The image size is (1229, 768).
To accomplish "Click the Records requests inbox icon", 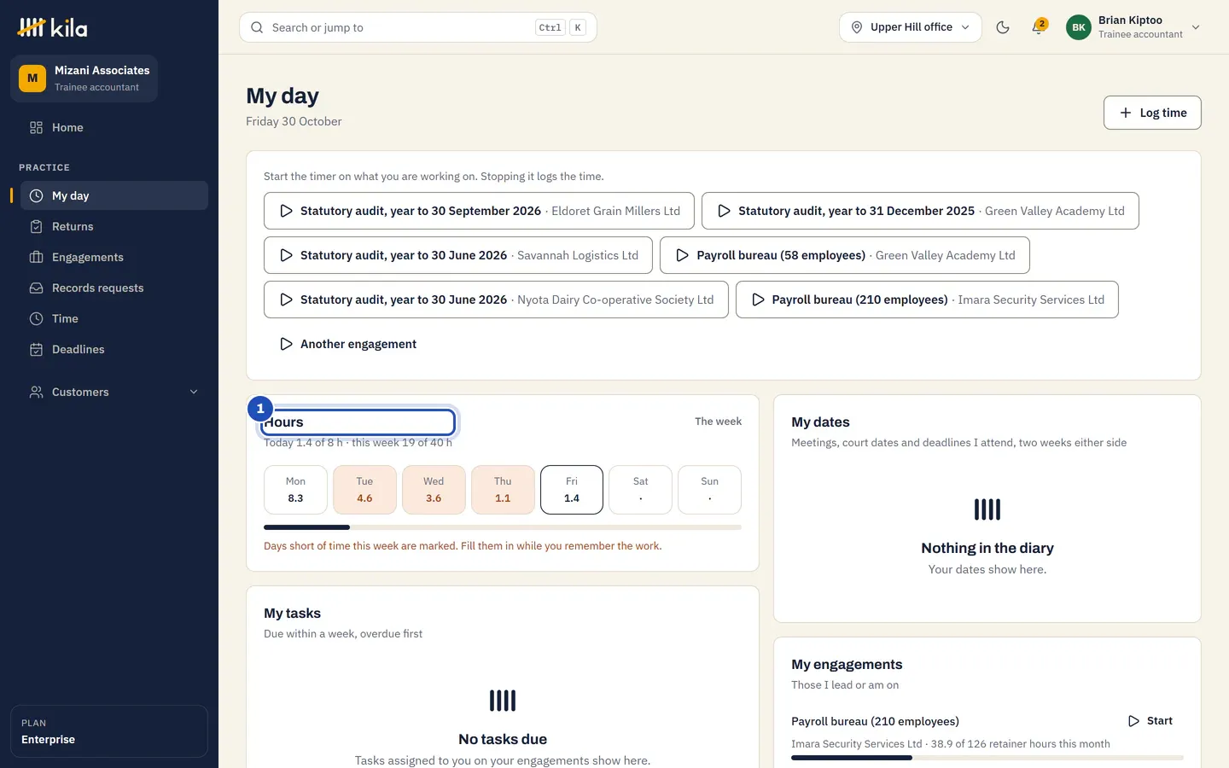I will point(36,288).
